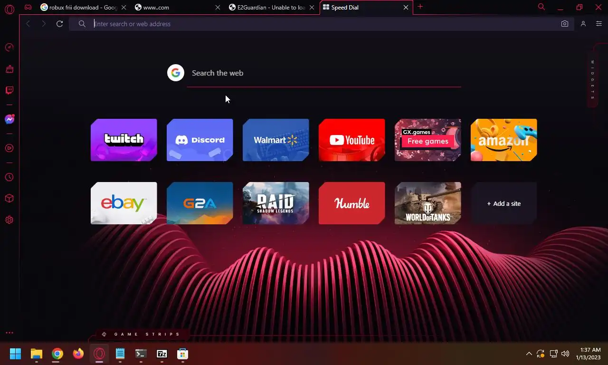Go forward to next page
Screen dimensions: 608x365
pyautogui.click(x=44, y=24)
